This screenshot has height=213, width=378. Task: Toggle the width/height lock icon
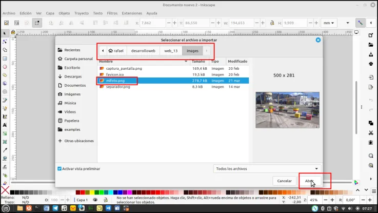tap(272, 23)
